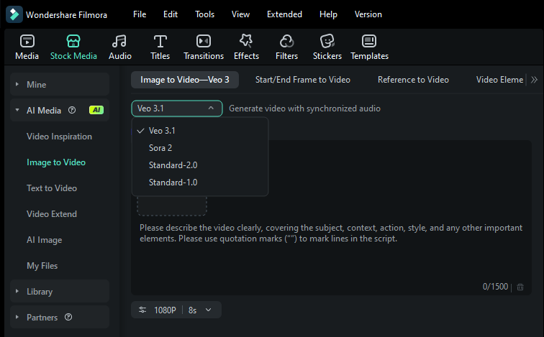Image resolution: width=544 pixels, height=337 pixels.
Task: Open the Stickers icon
Action: point(327,41)
